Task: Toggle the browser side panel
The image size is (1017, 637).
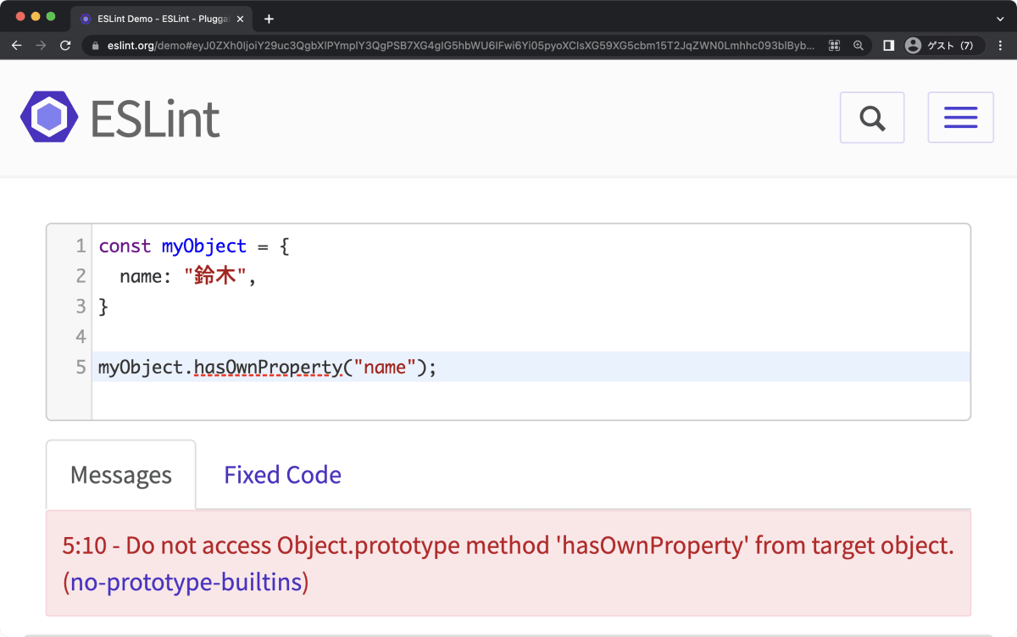Action: coord(888,46)
